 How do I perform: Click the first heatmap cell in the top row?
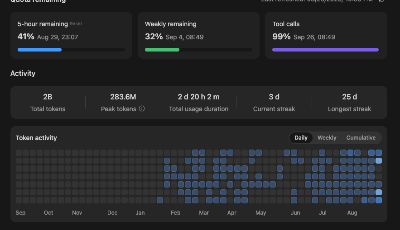19,153
